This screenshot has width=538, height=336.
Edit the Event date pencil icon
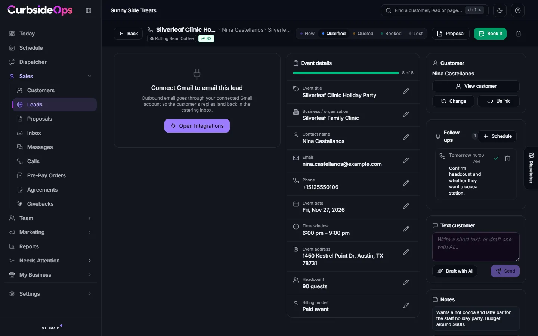[406, 206]
